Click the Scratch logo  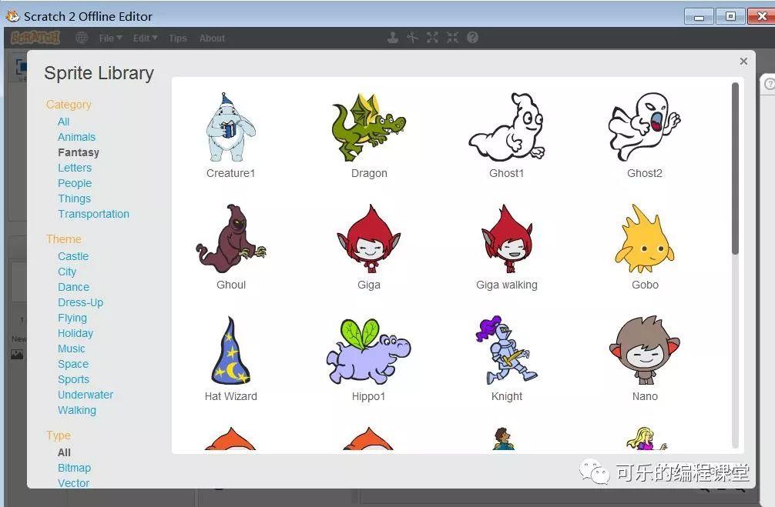35,38
